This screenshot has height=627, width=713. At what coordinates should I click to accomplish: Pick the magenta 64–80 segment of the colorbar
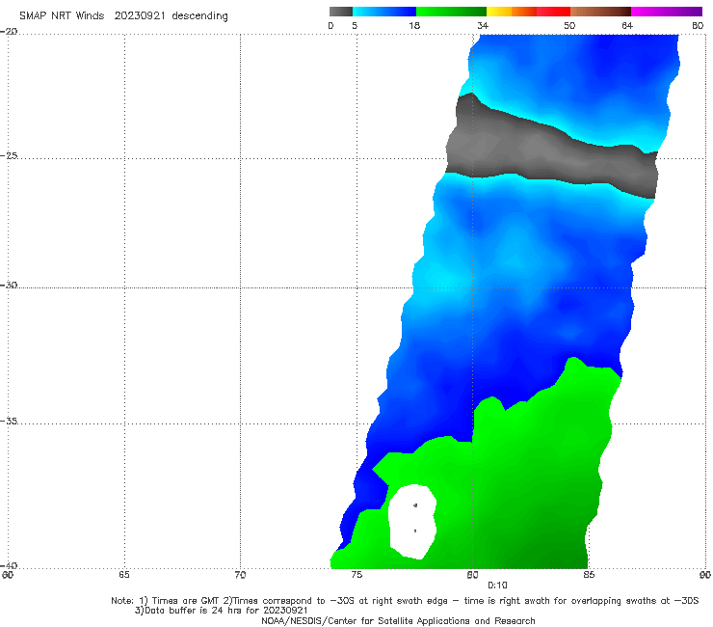[x=667, y=12]
